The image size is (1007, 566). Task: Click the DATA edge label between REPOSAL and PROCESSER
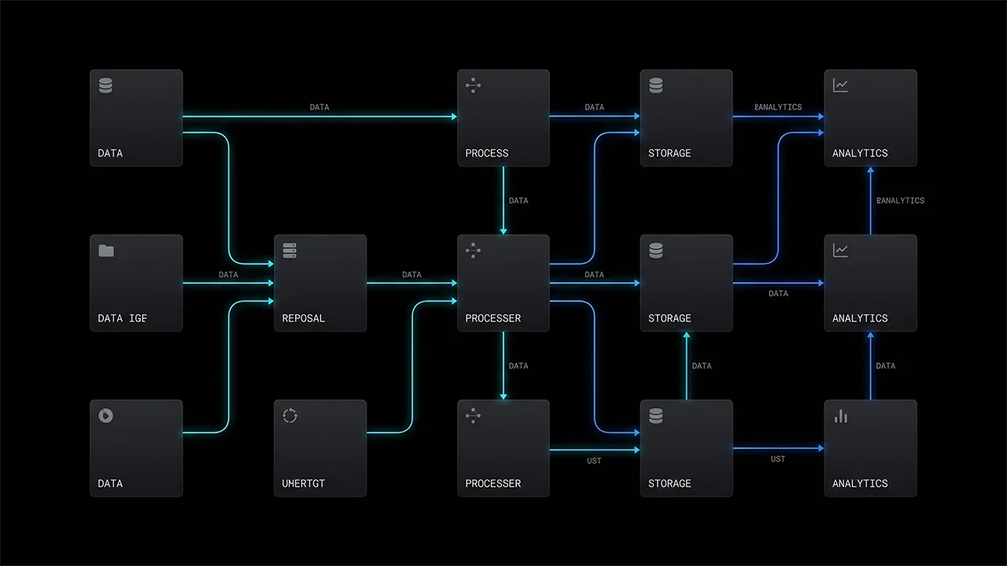pyautogui.click(x=411, y=275)
